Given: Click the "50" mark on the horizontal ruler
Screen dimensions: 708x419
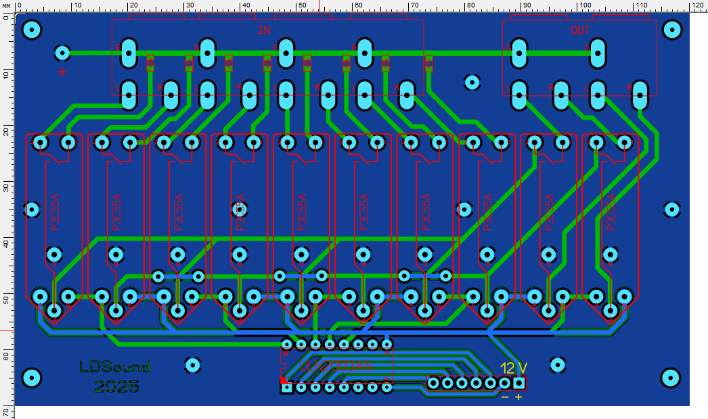Looking at the screenshot, I should coord(302,5).
